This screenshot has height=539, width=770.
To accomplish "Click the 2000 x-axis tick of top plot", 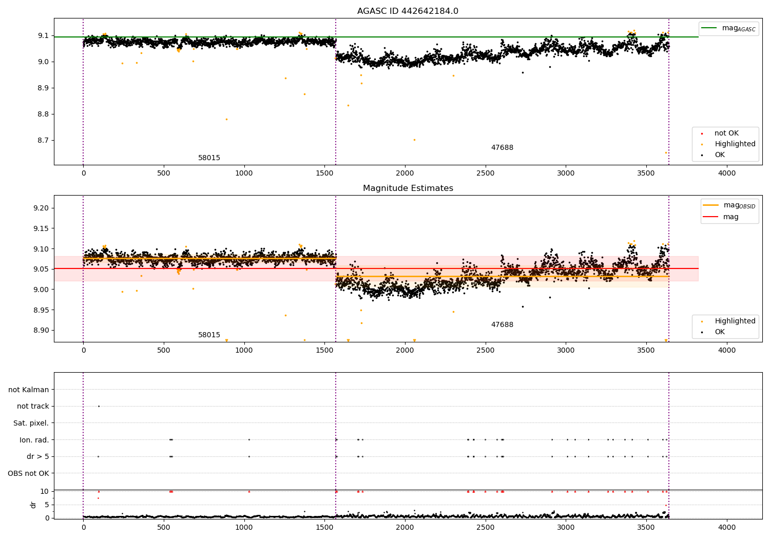I will (x=405, y=174).
